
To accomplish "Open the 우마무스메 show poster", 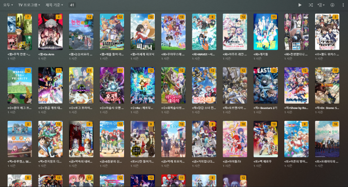I will click(x=174, y=32).
